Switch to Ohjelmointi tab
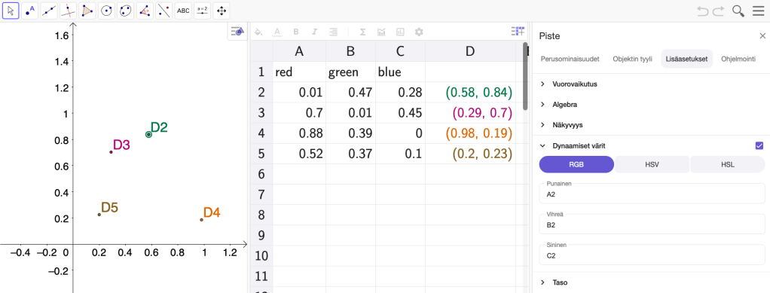 (738, 59)
